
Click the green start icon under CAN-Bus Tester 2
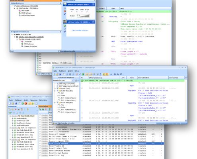tap(65, 26)
